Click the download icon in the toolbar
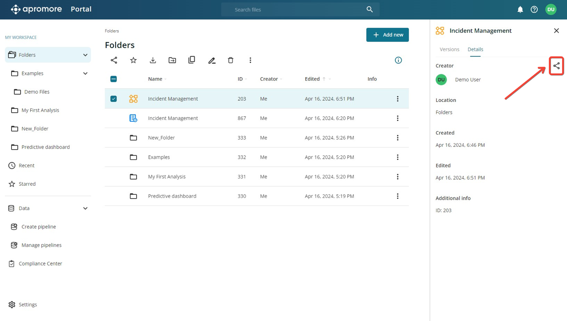This screenshot has width=567, height=321. coord(153,60)
